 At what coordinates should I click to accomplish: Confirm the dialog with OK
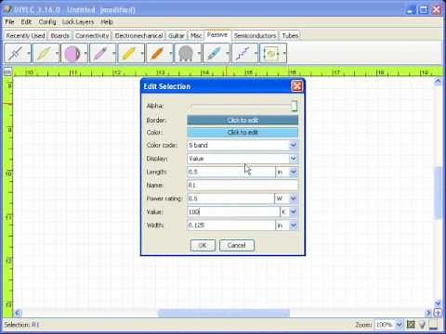203,245
